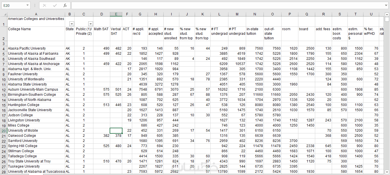The height and width of the screenshot is (175, 390).
Task: Select column A header
Action: tap(36, 14)
